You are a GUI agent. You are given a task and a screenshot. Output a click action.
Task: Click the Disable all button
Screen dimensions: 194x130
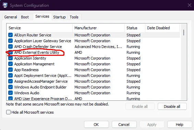click(172, 107)
